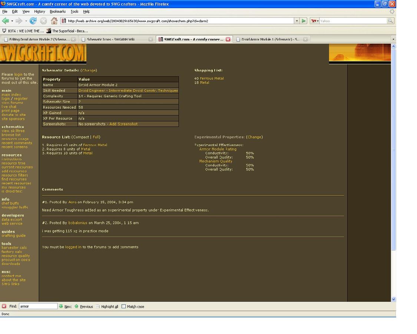Image resolution: width=417 pixels, height=334 pixels.
Task: Click the search magnifier icon
Action: pyautogui.click(x=390, y=21)
